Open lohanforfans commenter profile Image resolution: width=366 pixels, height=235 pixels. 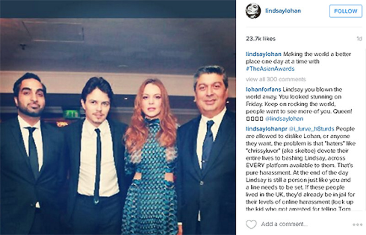point(264,89)
